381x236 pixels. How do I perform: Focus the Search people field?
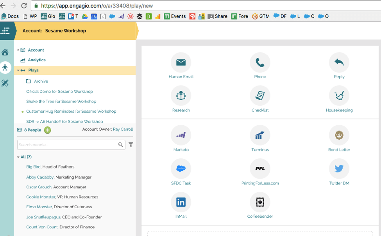coord(71,145)
